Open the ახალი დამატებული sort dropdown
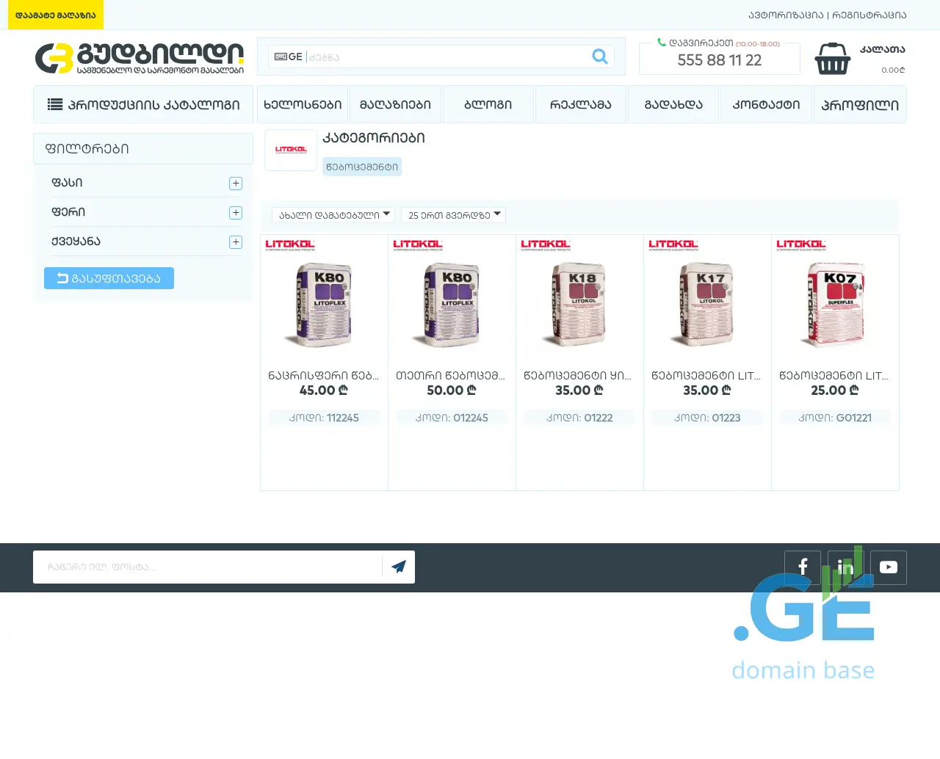The image size is (940, 759). (333, 215)
